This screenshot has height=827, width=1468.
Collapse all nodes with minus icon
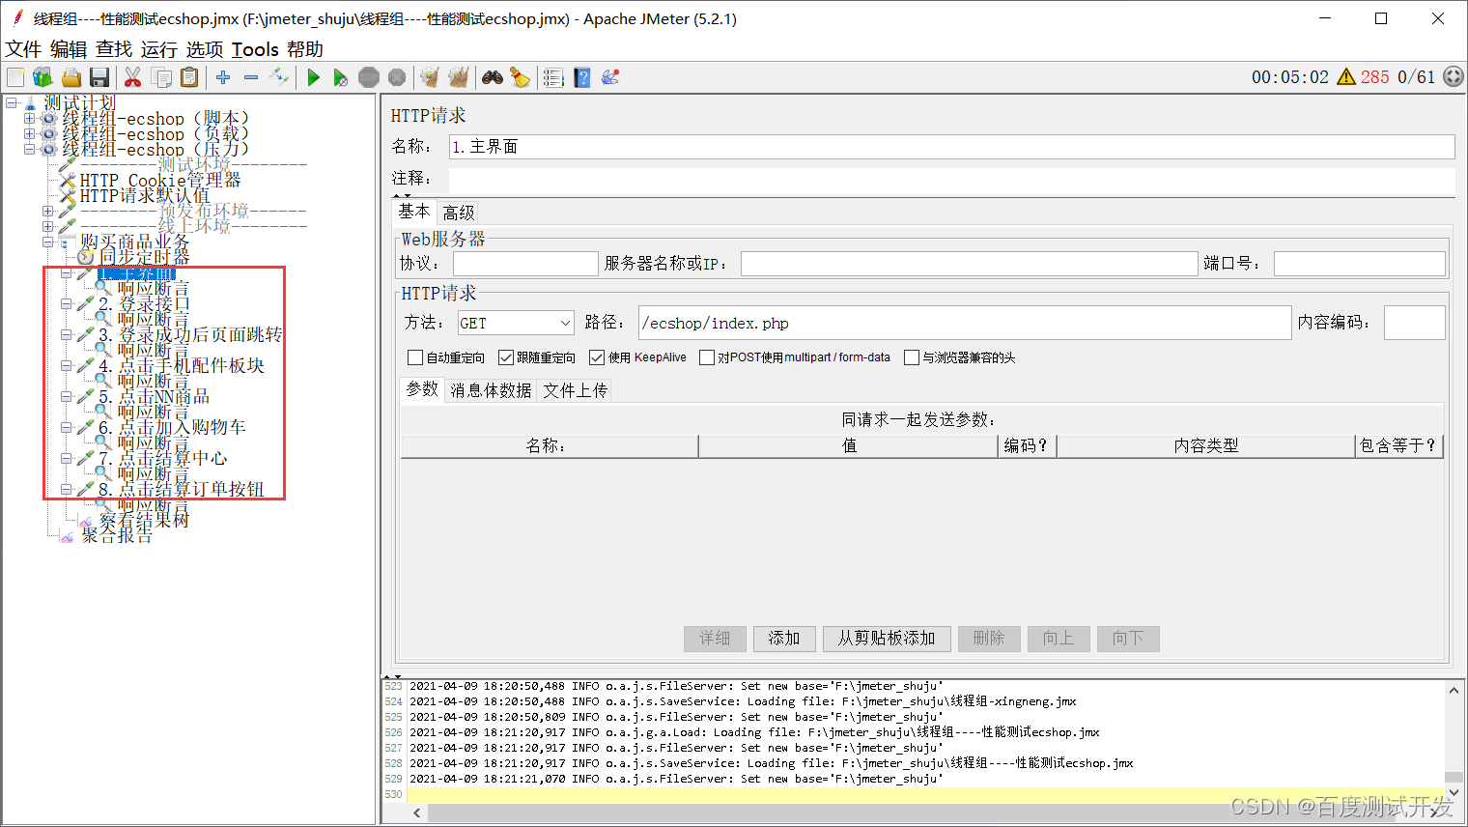pyautogui.click(x=251, y=77)
